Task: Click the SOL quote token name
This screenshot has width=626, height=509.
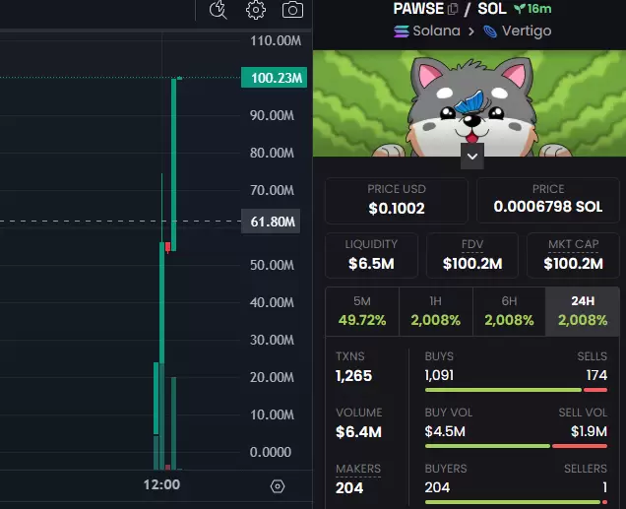Action: tap(492, 9)
